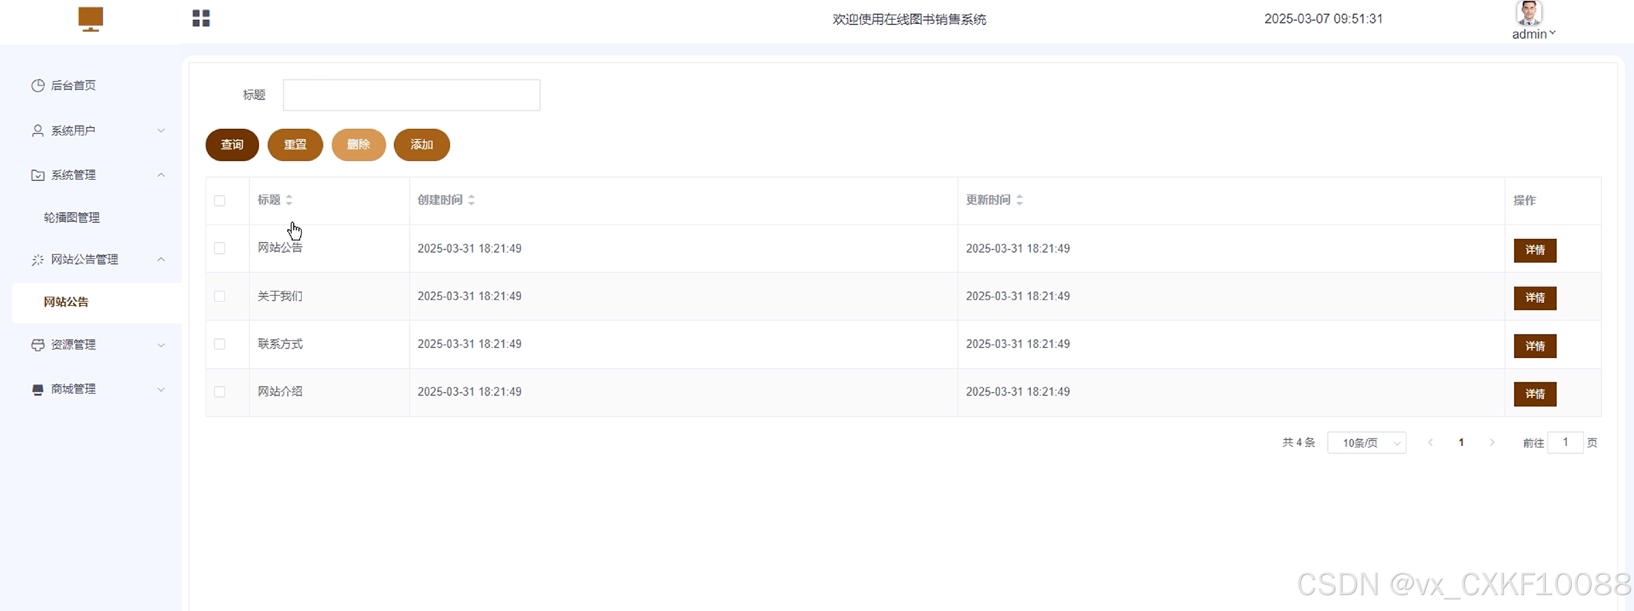
Task: Open 详情 for 联系方式 row
Action: click(1534, 346)
